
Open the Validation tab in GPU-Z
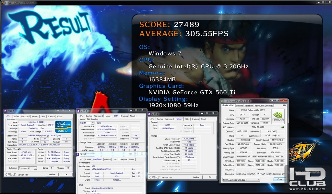[249, 106]
